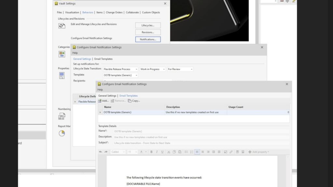
Task: Click the Notifications button
Action: point(148,39)
